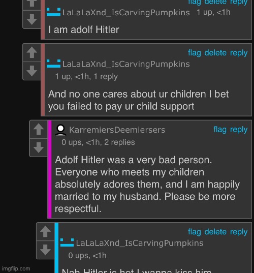Viewport: 254px width, 273px height.
Task: Reply to the bottom LaLaLaXnd comment
Action: click(239, 232)
